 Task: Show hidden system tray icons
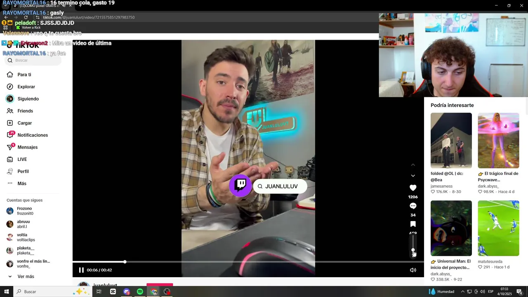(462, 292)
